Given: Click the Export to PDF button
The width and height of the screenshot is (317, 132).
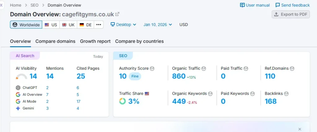Looking at the screenshot, I should click(x=291, y=14).
